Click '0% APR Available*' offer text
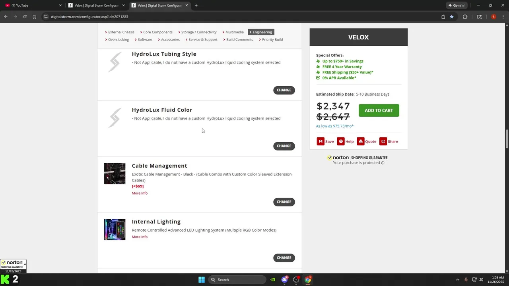This screenshot has height=286, width=509. (x=339, y=78)
